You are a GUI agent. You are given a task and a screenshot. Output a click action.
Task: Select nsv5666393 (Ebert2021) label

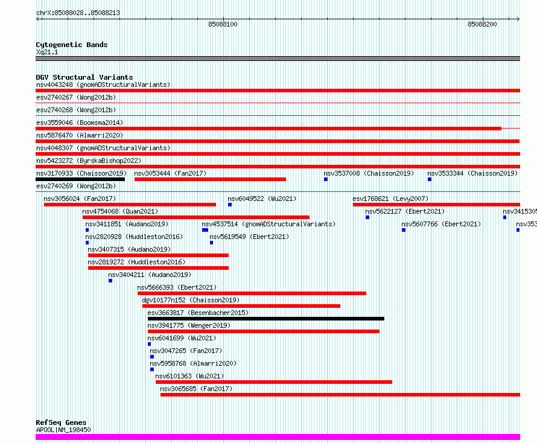pos(177,287)
